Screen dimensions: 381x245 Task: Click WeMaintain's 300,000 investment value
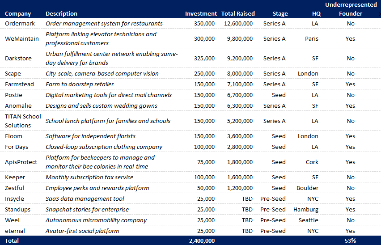(204, 38)
